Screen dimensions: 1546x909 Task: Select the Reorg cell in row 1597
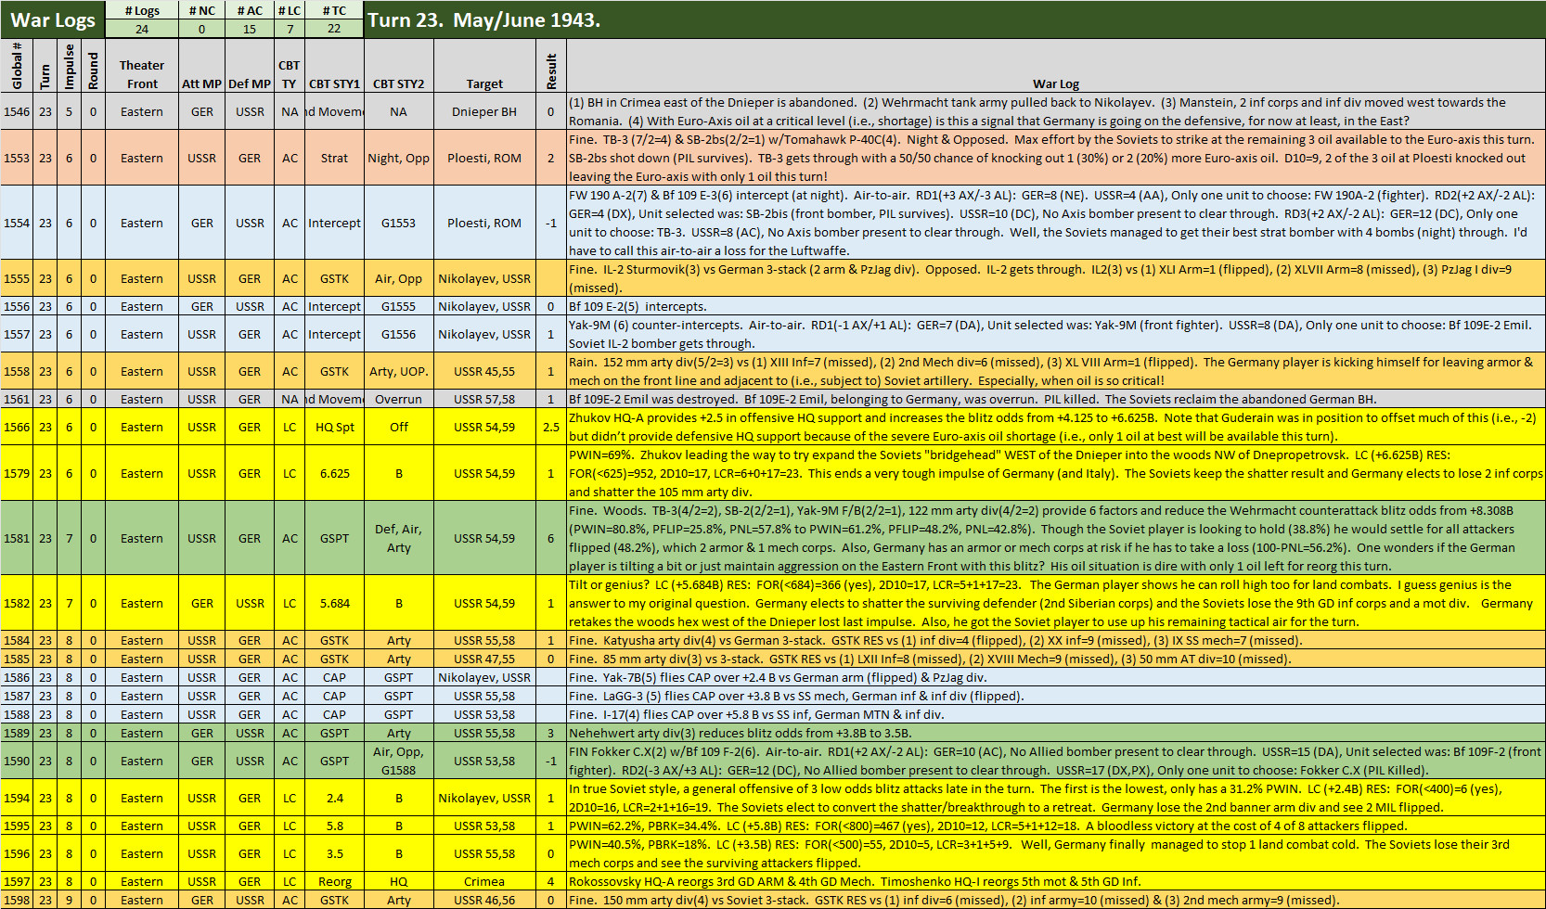pyautogui.click(x=334, y=881)
